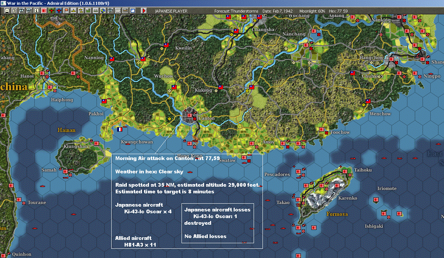Click the Forecast: Thunderstorms status text
Viewport: 444px width, 258px height.
tap(236, 11)
